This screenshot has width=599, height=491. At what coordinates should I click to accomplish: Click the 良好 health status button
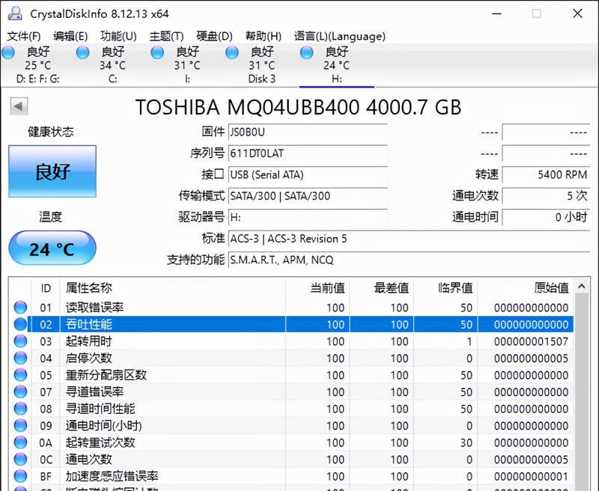tap(52, 171)
